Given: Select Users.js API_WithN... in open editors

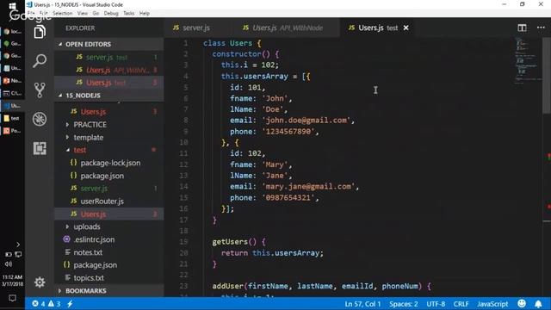Looking at the screenshot, I should pyautogui.click(x=109, y=70).
